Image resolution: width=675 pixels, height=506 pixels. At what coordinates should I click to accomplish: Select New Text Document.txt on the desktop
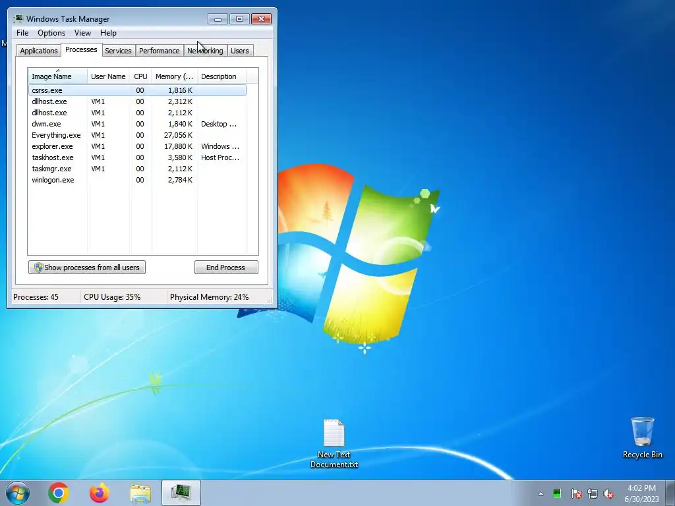tap(334, 443)
